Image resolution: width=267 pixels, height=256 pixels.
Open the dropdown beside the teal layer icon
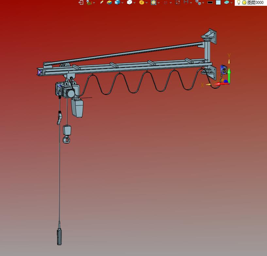click(x=231, y=3)
